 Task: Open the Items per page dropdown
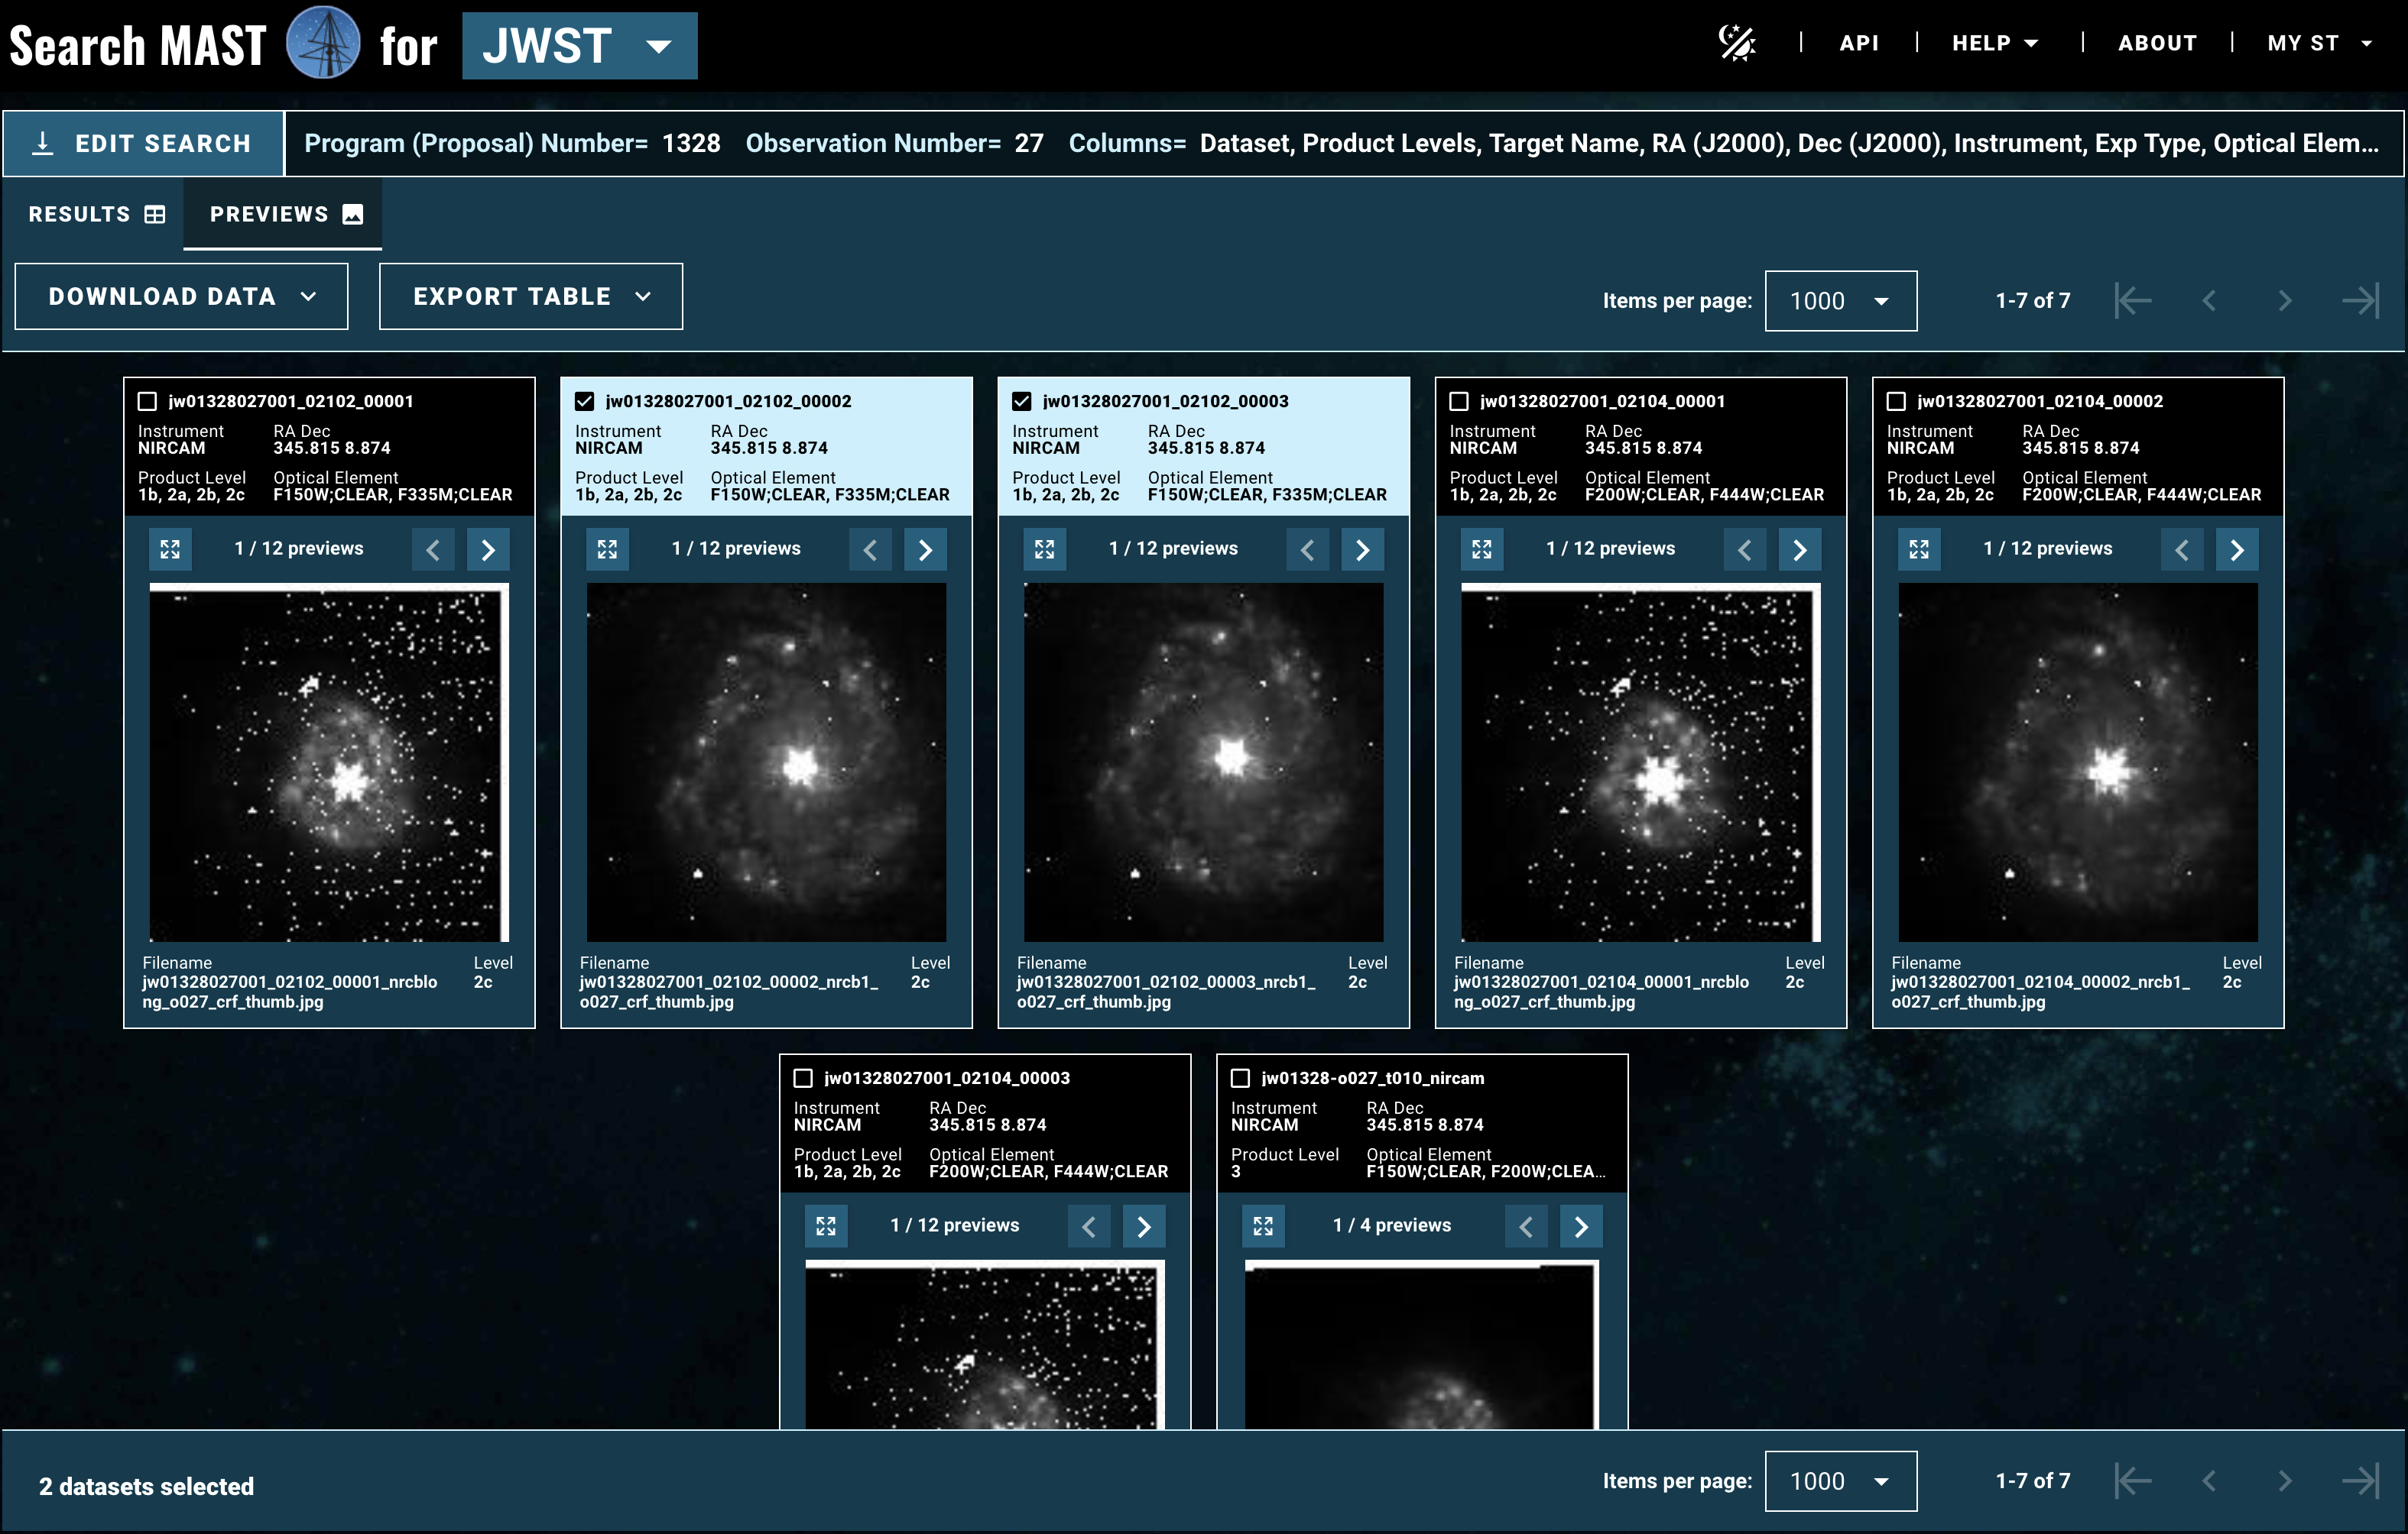tap(1840, 299)
